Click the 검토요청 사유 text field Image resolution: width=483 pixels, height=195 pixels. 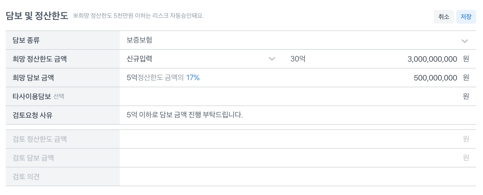click(297, 115)
